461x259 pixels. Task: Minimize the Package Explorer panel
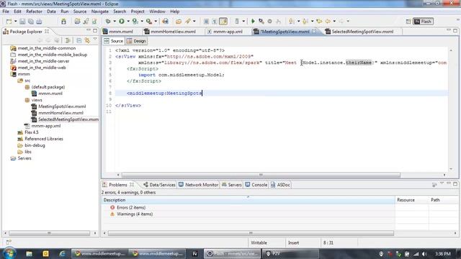pos(89,30)
